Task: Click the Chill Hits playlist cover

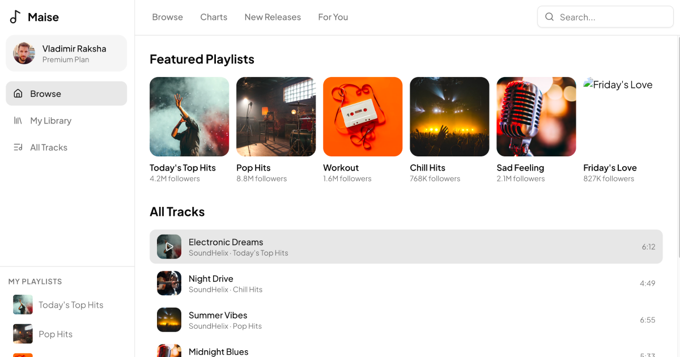Action: 449,116
